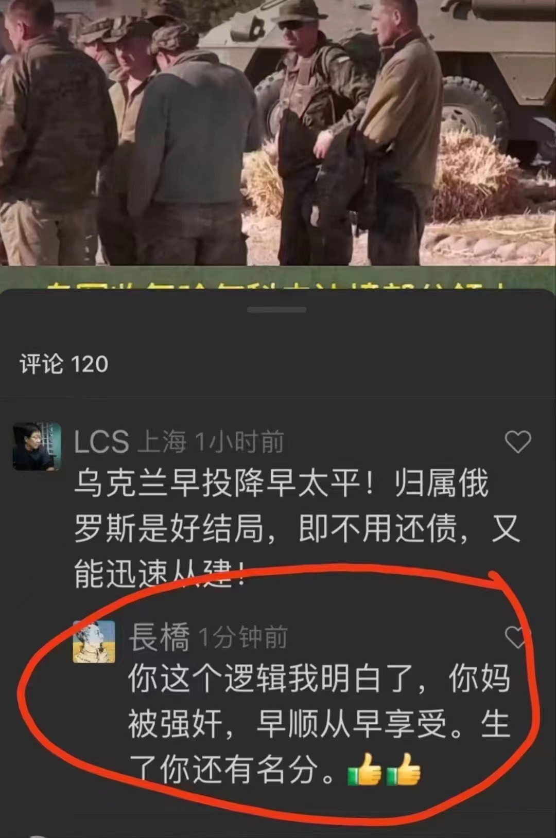
Task: Tap the username LCS
Action: (101, 442)
